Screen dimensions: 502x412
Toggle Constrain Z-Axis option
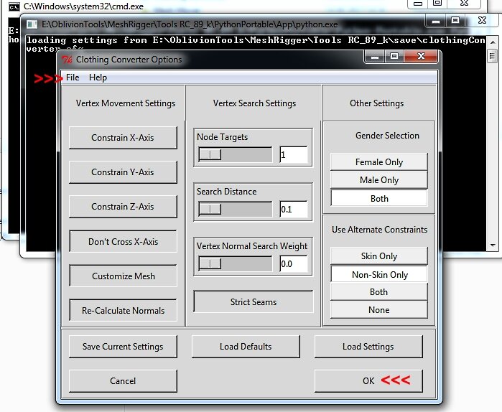pos(123,207)
